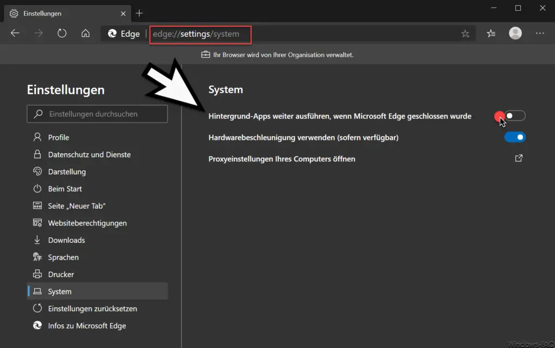The height and width of the screenshot is (348, 555).
Task: Open Downloads settings section
Action: (98, 240)
